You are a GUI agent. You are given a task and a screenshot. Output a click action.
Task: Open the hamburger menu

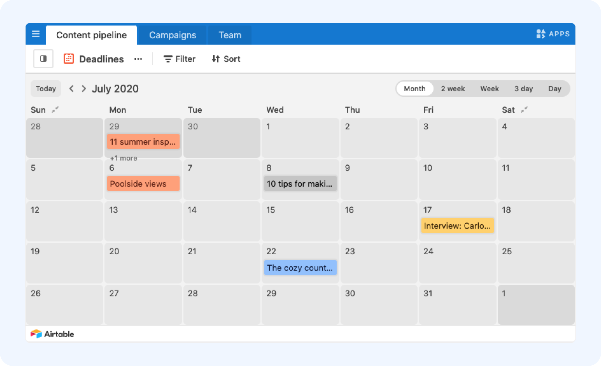point(35,34)
